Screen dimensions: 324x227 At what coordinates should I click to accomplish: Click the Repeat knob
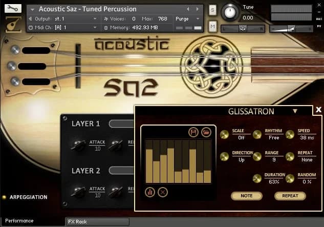point(290,157)
